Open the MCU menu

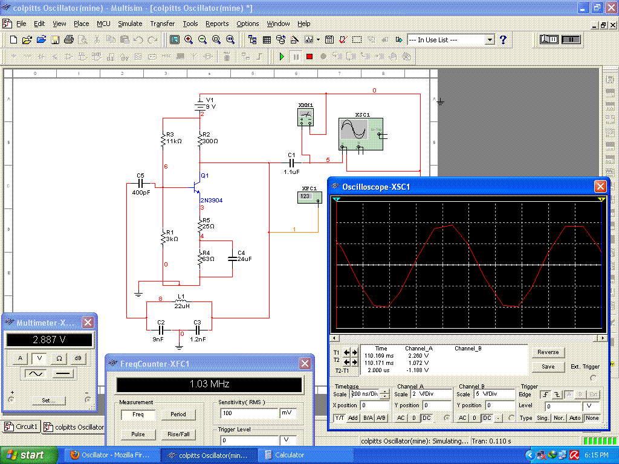click(x=103, y=24)
